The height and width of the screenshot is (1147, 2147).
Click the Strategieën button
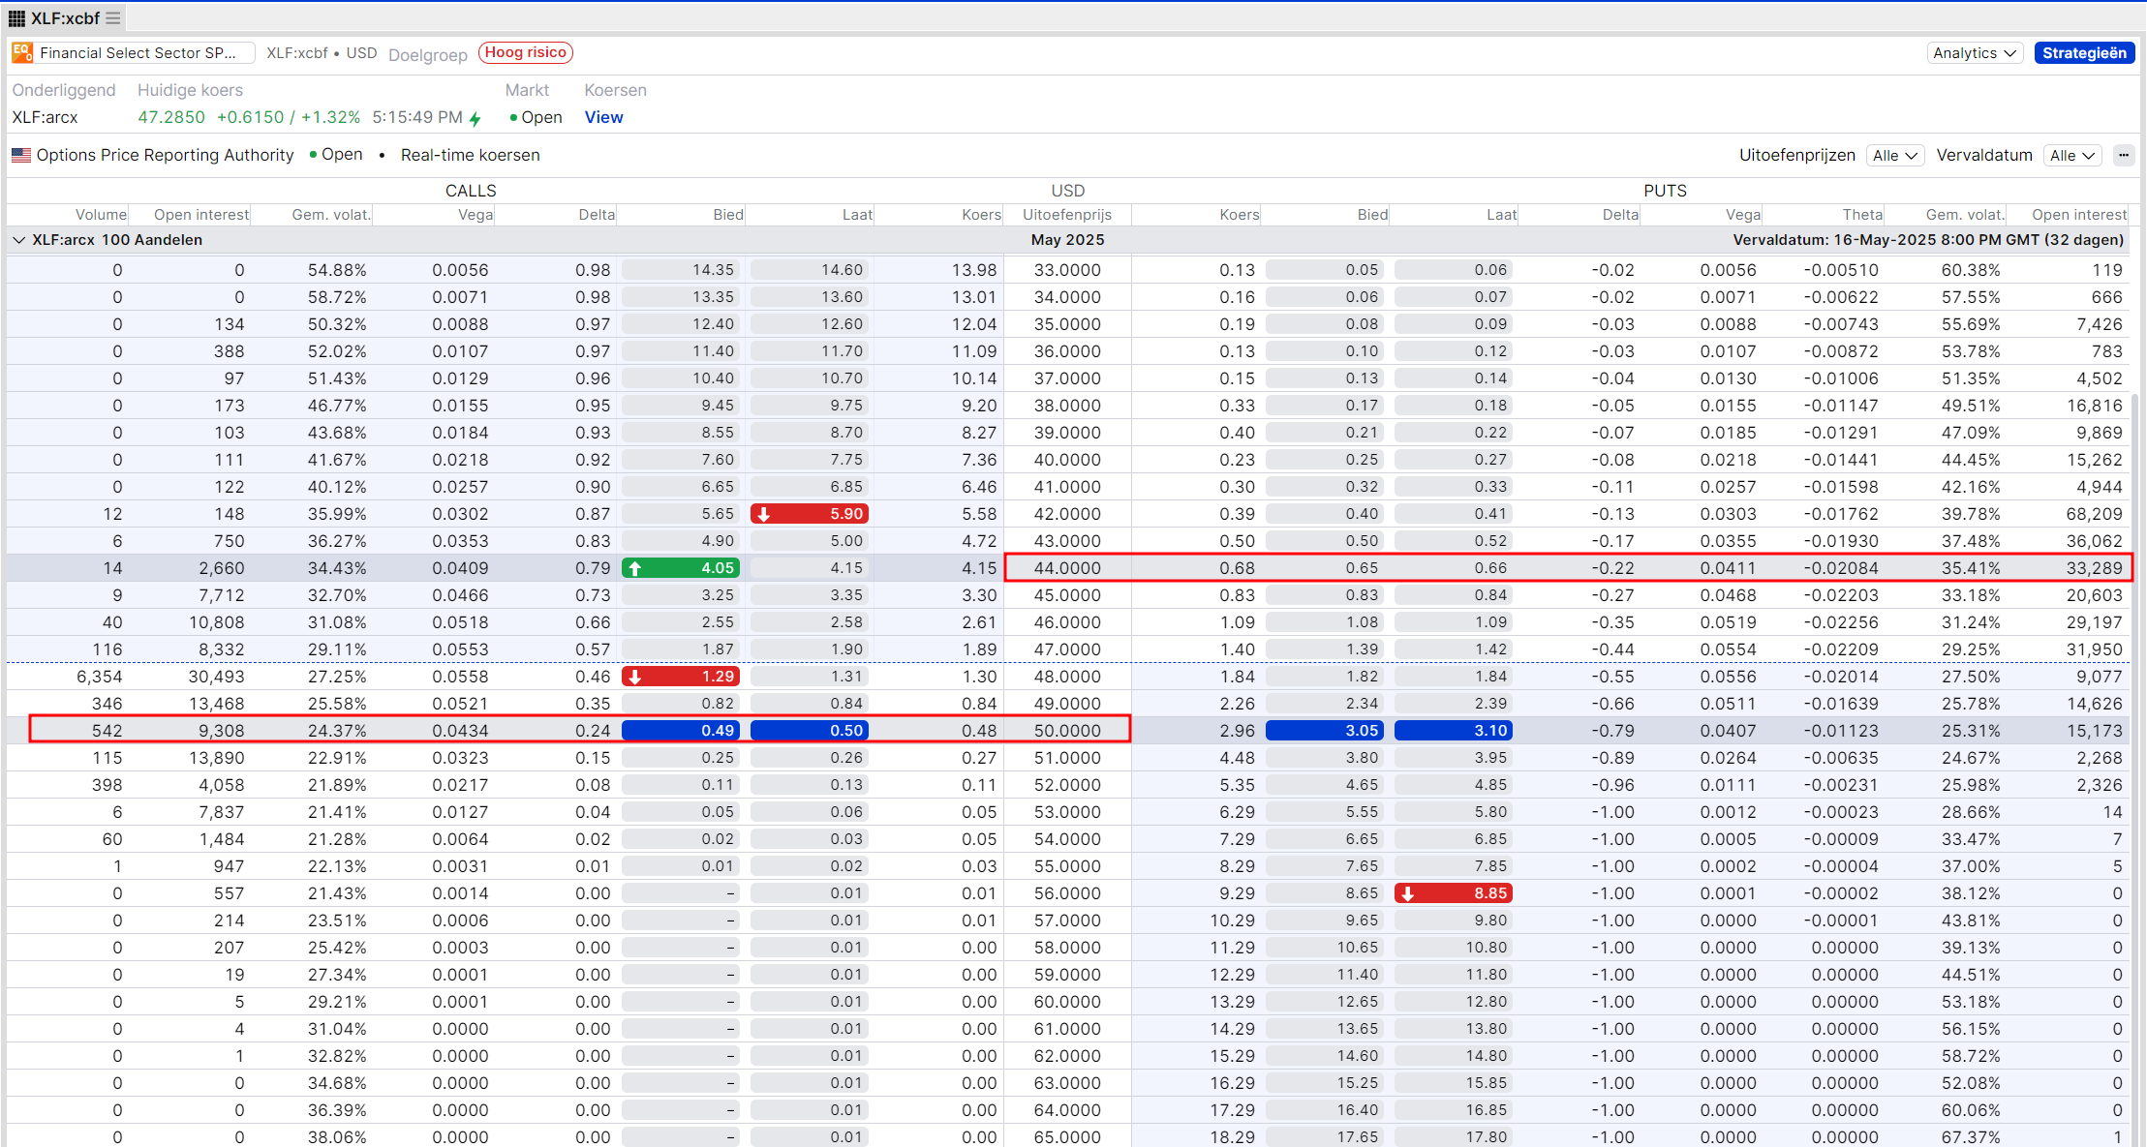(x=2084, y=53)
